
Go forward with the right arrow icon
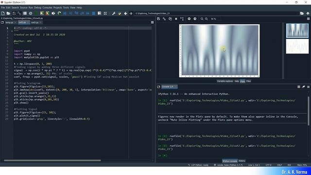click(x=131, y=13)
